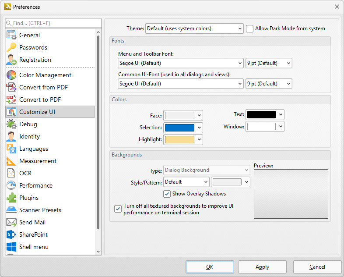Select the Identity category label
344x277 pixels.
pyautogui.click(x=30, y=137)
